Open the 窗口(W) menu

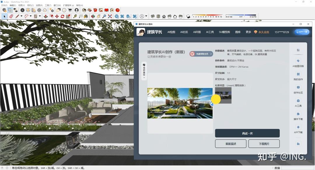[57, 5]
